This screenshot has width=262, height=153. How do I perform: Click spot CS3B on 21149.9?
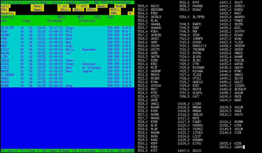click(x=230, y=133)
